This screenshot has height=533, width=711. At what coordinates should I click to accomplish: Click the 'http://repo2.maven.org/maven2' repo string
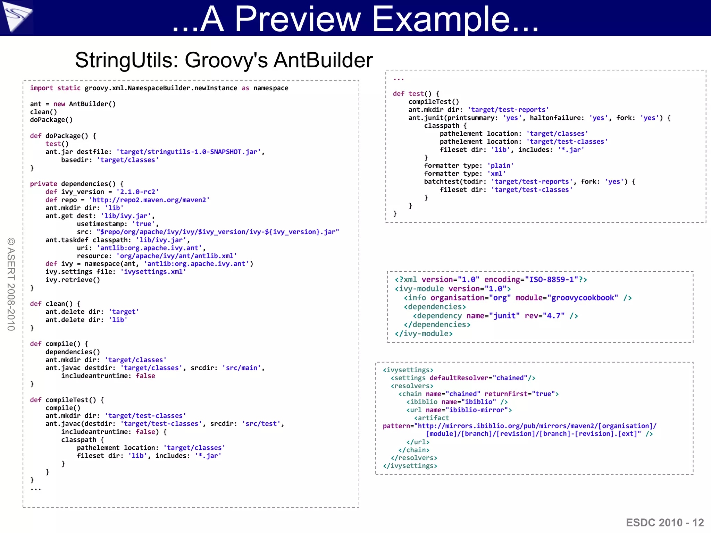[x=149, y=200]
